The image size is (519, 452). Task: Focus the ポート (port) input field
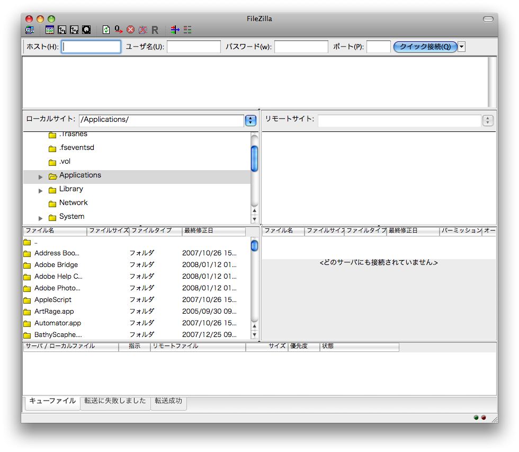pos(379,47)
